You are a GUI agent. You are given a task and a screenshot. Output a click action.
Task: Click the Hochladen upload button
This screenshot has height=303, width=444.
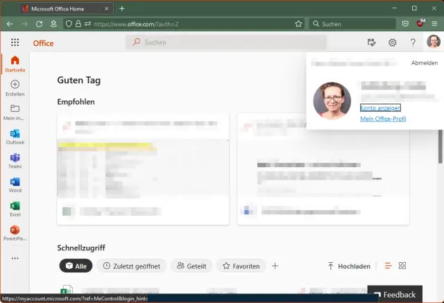tap(349, 266)
